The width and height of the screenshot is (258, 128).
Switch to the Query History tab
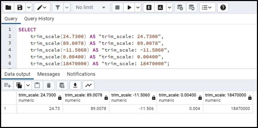[39, 19]
